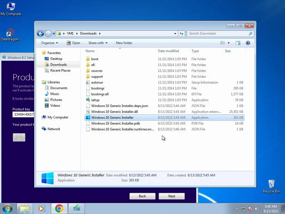This screenshot has height=214, width=285.
Task: Open Recycle Bin desktop icon
Action: pos(271,186)
